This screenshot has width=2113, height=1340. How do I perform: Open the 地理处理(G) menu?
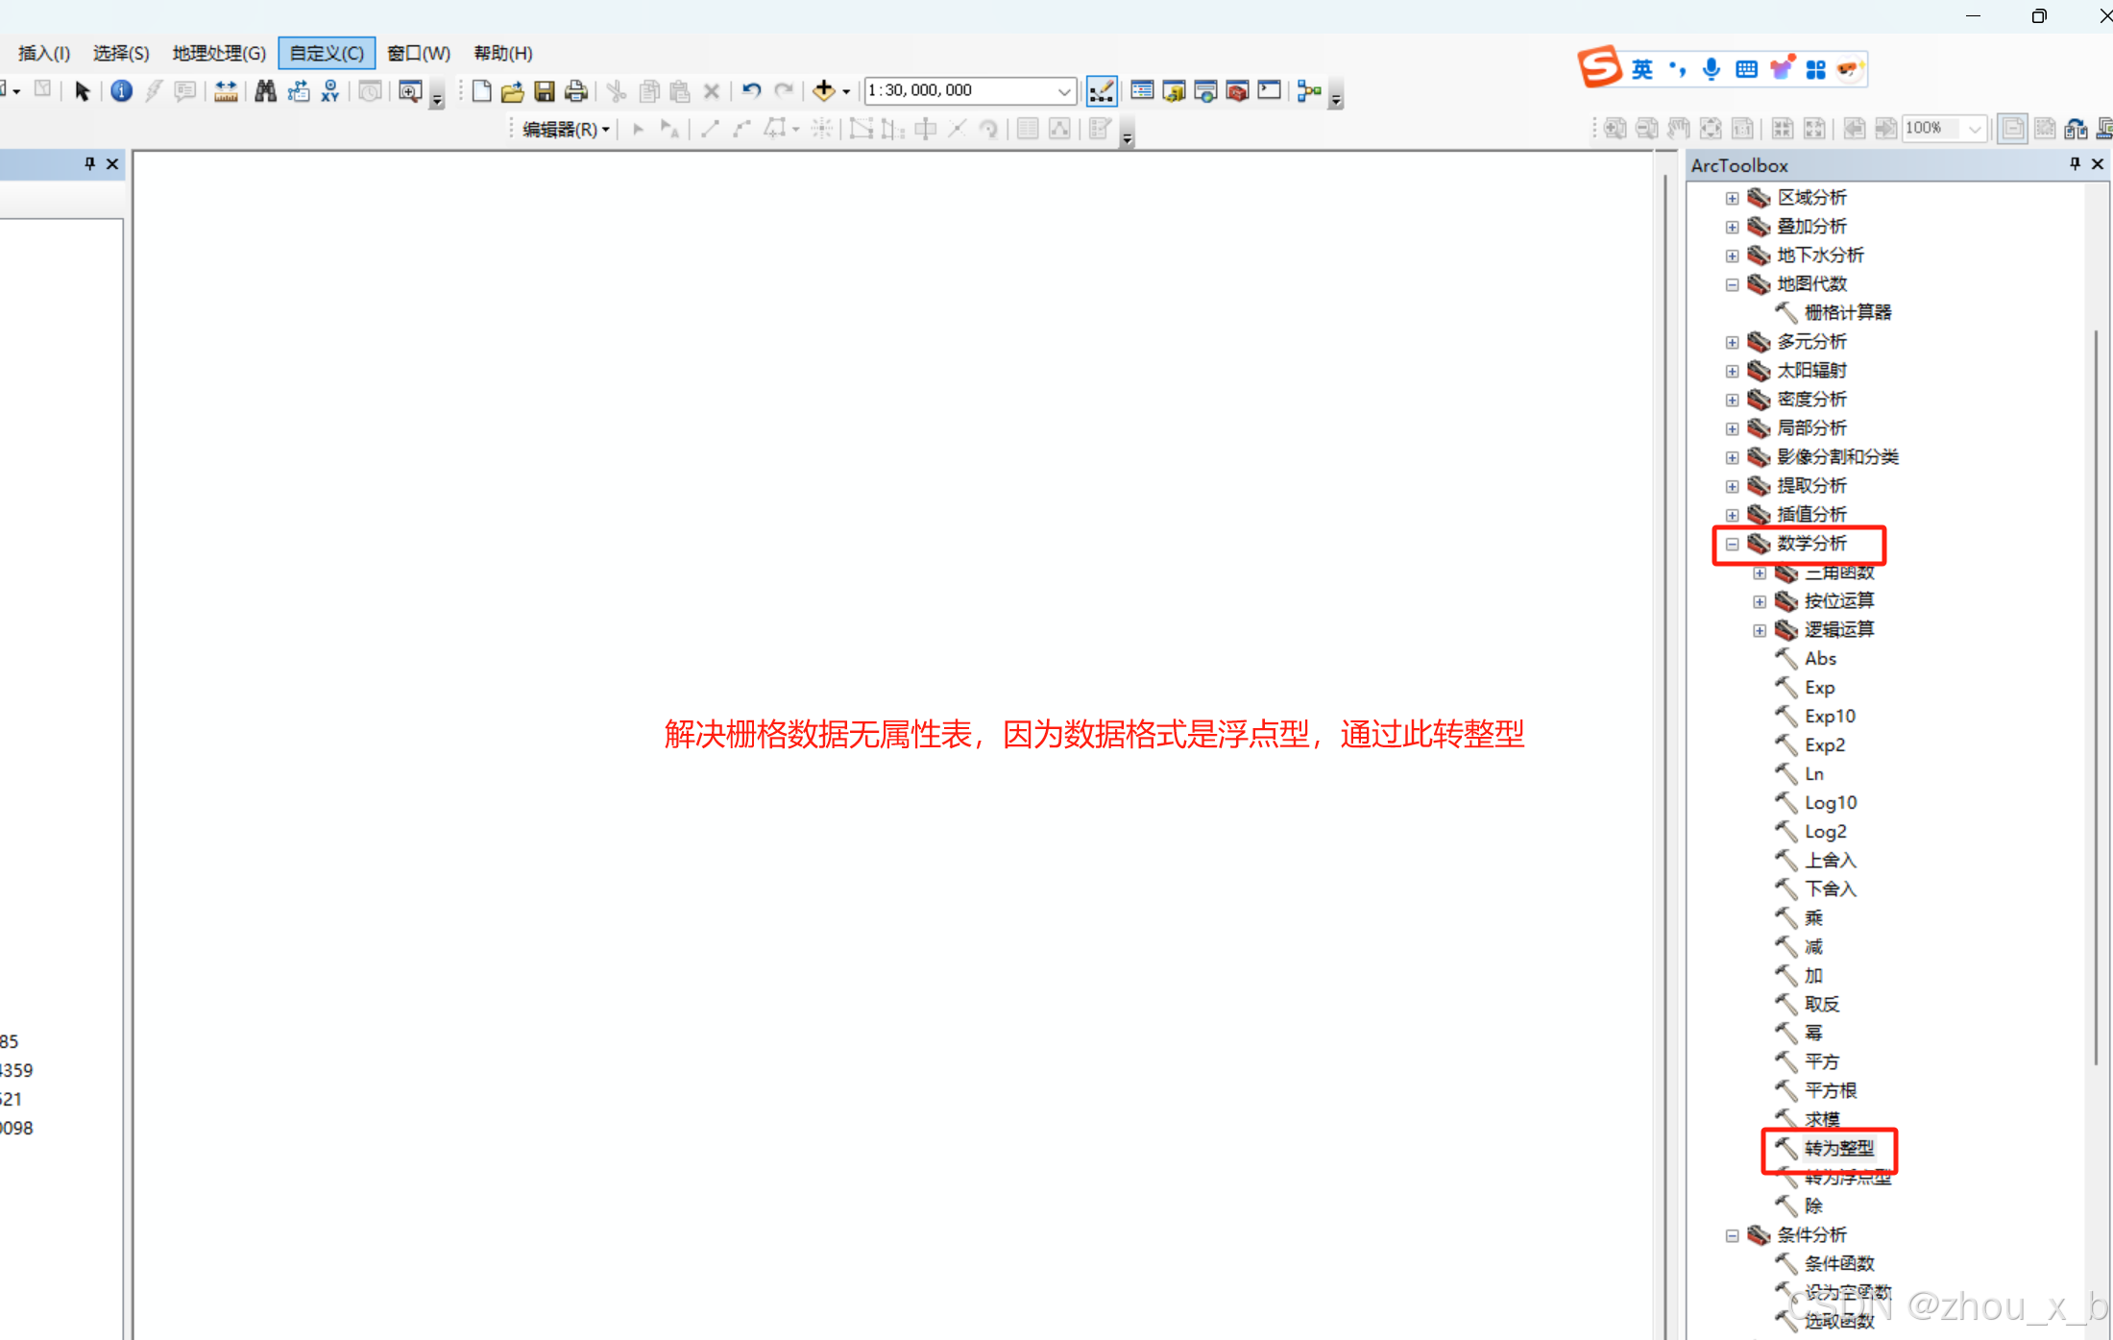tap(219, 53)
